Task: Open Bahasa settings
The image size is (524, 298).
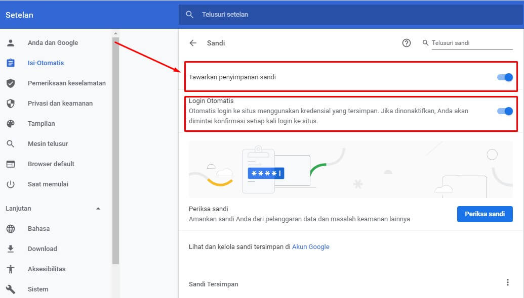Action: [x=39, y=229]
